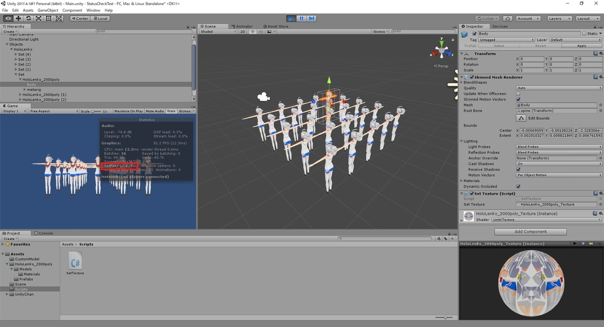Image resolution: width=604 pixels, height=327 pixels.
Task: Select the Rotate tool
Action: point(28,19)
